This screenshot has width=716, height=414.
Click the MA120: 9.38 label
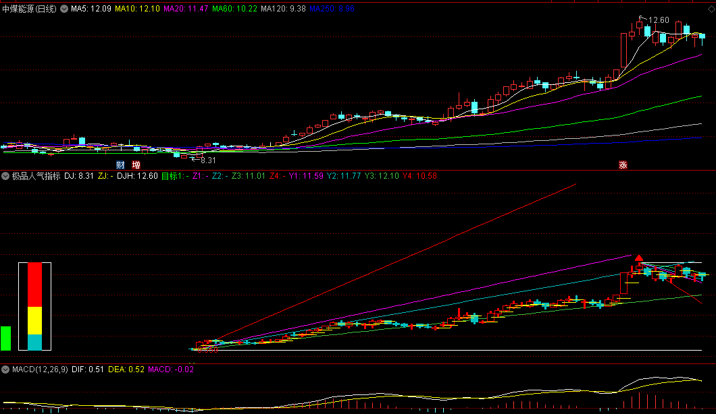coord(283,9)
